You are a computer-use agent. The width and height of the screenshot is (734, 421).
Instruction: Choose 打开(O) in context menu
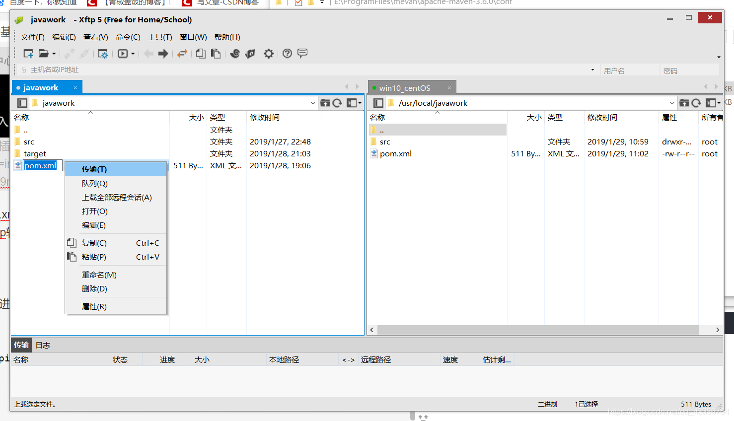(116, 211)
